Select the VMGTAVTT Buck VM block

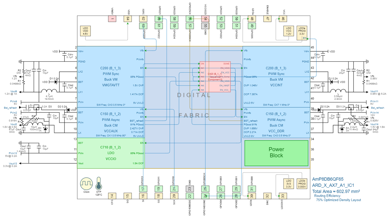[x=111, y=77]
